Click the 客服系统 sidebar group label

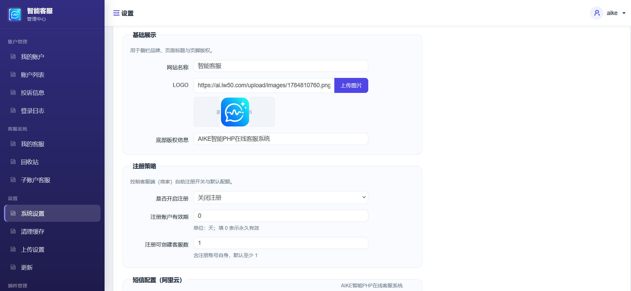18,129
